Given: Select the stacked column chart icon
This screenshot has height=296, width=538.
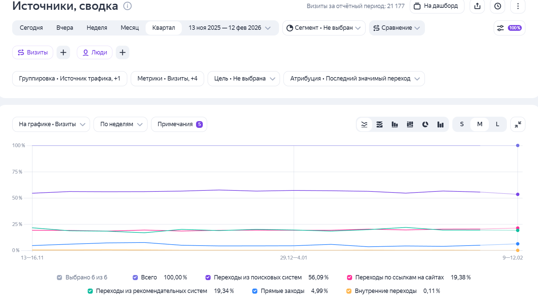Looking at the screenshot, I should click(x=410, y=124).
